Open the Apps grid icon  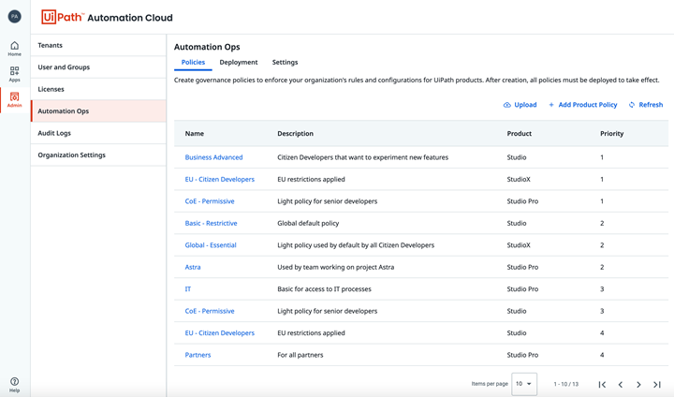point(14,74)
